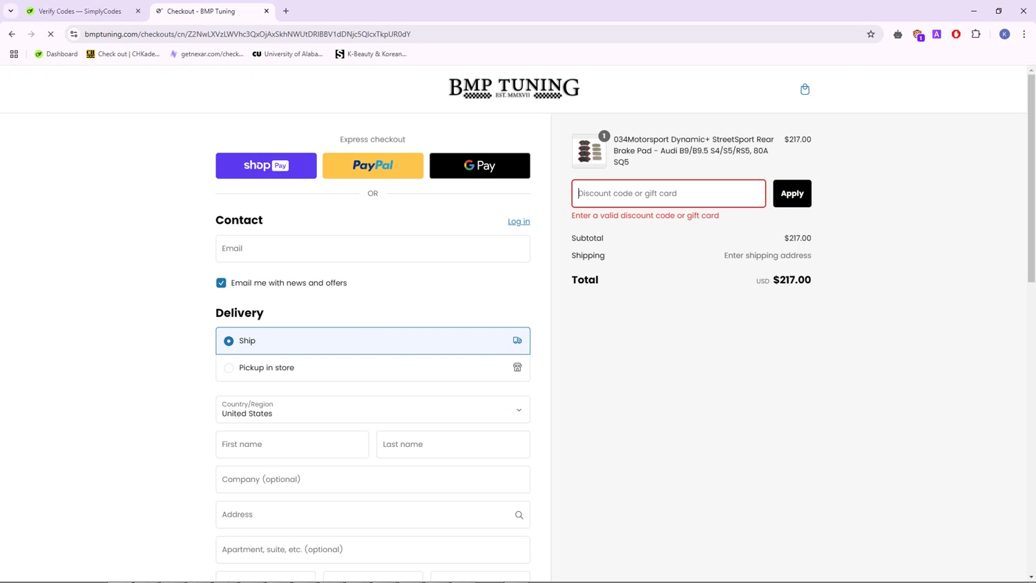Click the dark robot extension icon
Image resolution: width=1036 pixels, height=583 pixels.
(898, 34)
